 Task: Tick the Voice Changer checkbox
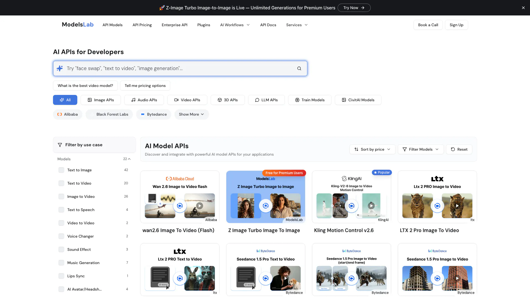(61, 236)
